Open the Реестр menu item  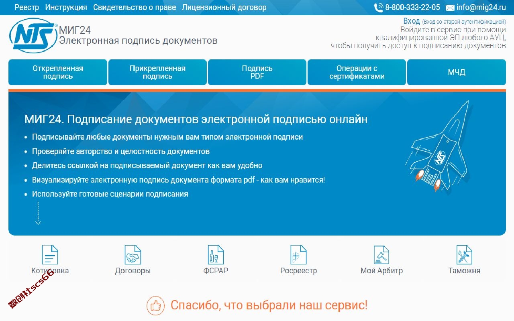(x=27, y=8)
